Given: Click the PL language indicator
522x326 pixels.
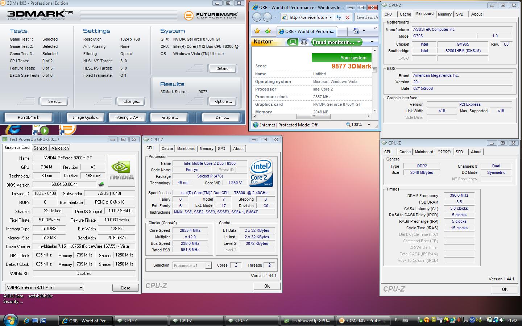Looking at the screenshot, I should 397,320.
